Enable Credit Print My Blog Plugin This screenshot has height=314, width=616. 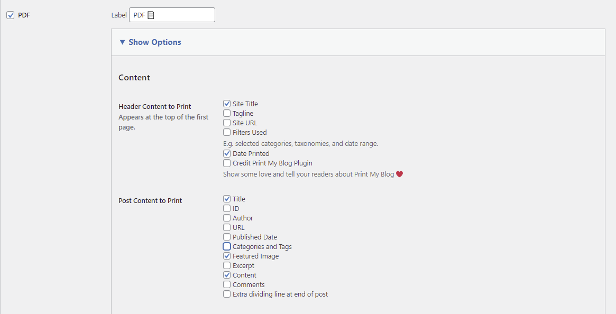click(x=227, y=163)
